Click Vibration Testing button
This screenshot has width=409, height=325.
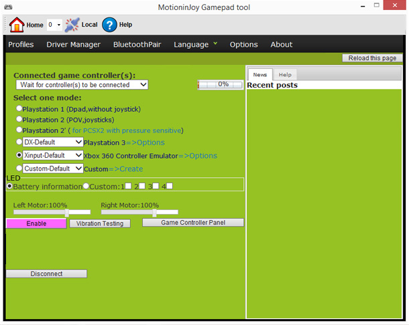point(100,223)
